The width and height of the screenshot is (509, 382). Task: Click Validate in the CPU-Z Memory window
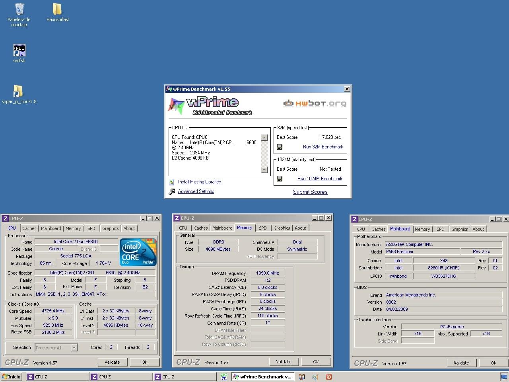pos(284,362)
